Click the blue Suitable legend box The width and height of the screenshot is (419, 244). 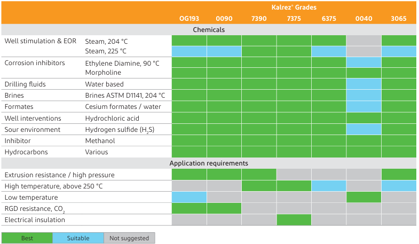78,238
